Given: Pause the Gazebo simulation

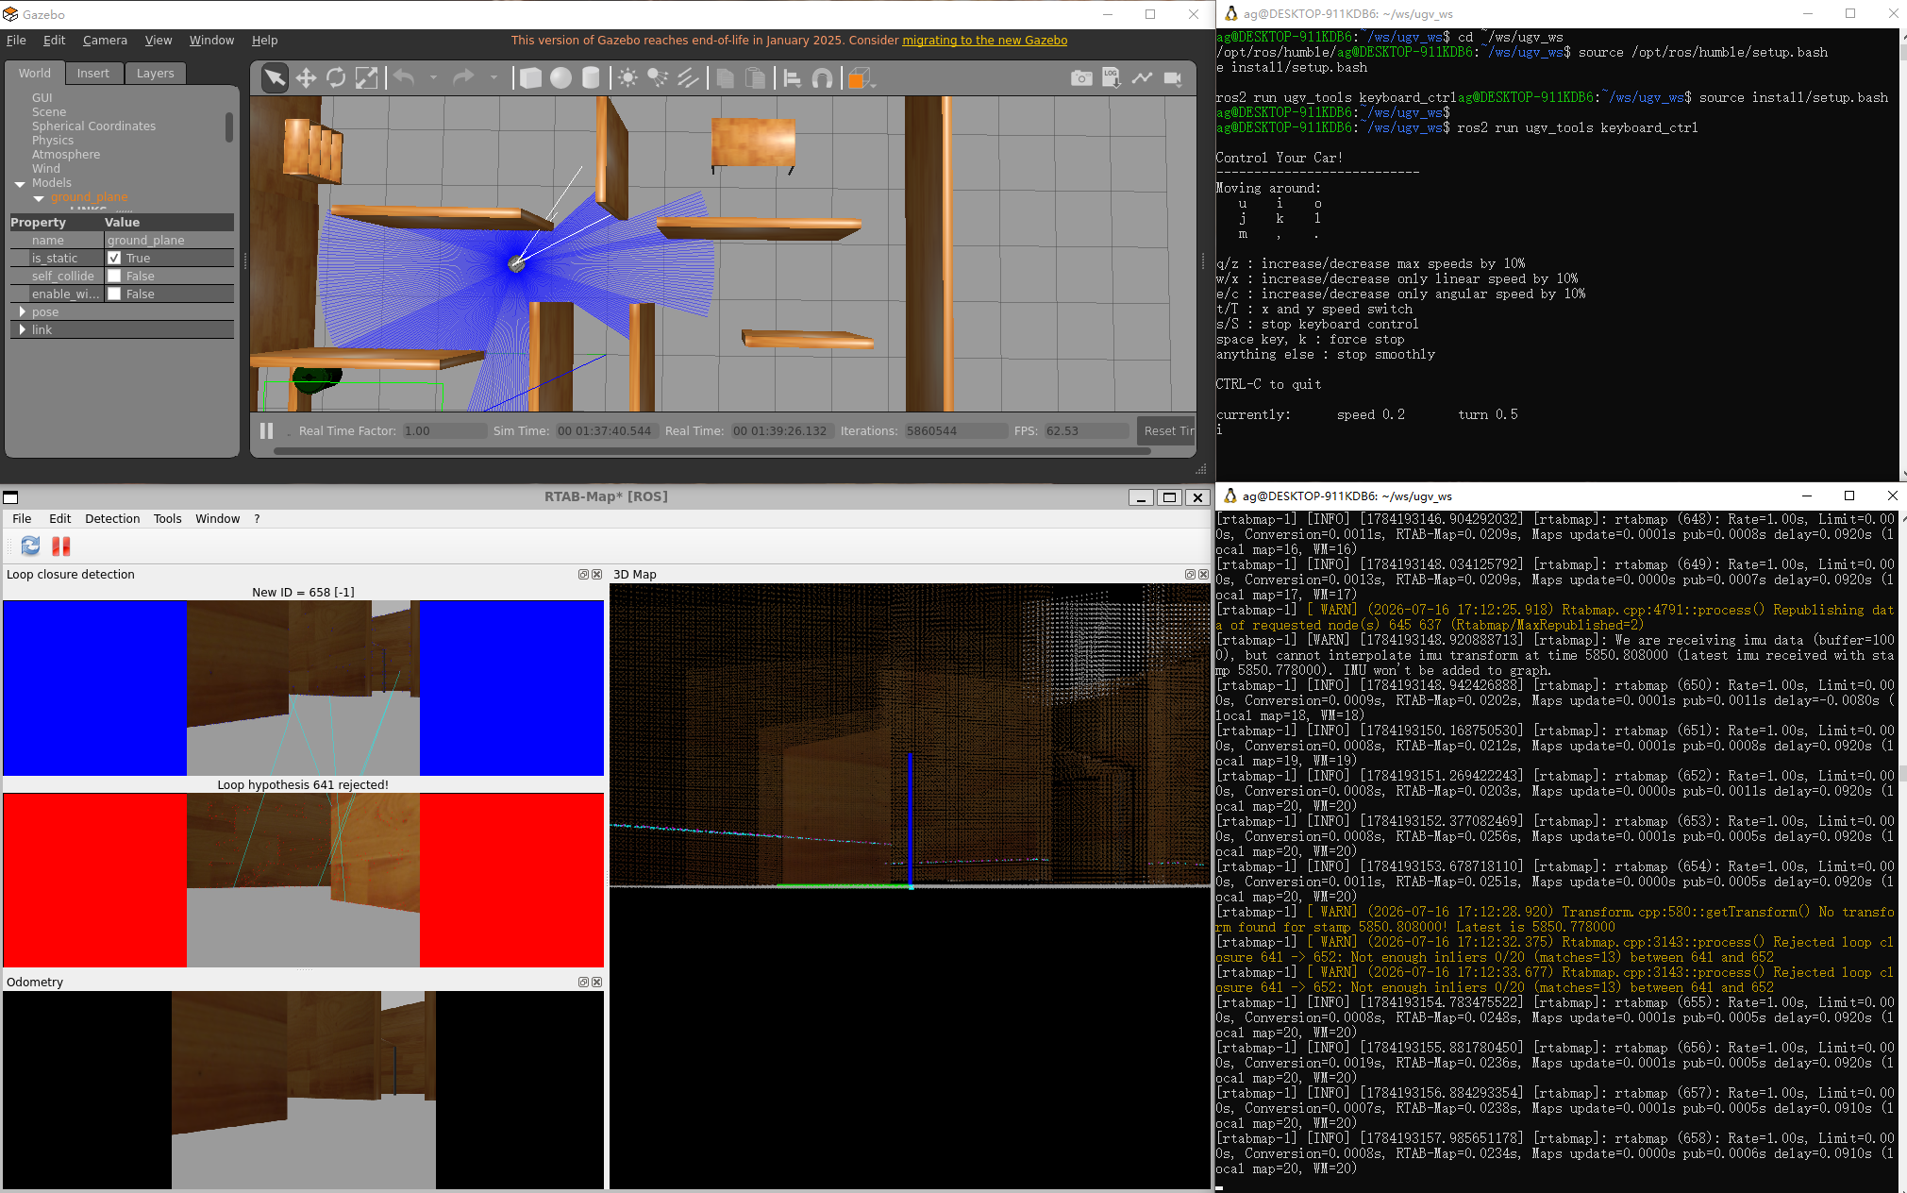Looking at the screenshot, I should [267, 430].
